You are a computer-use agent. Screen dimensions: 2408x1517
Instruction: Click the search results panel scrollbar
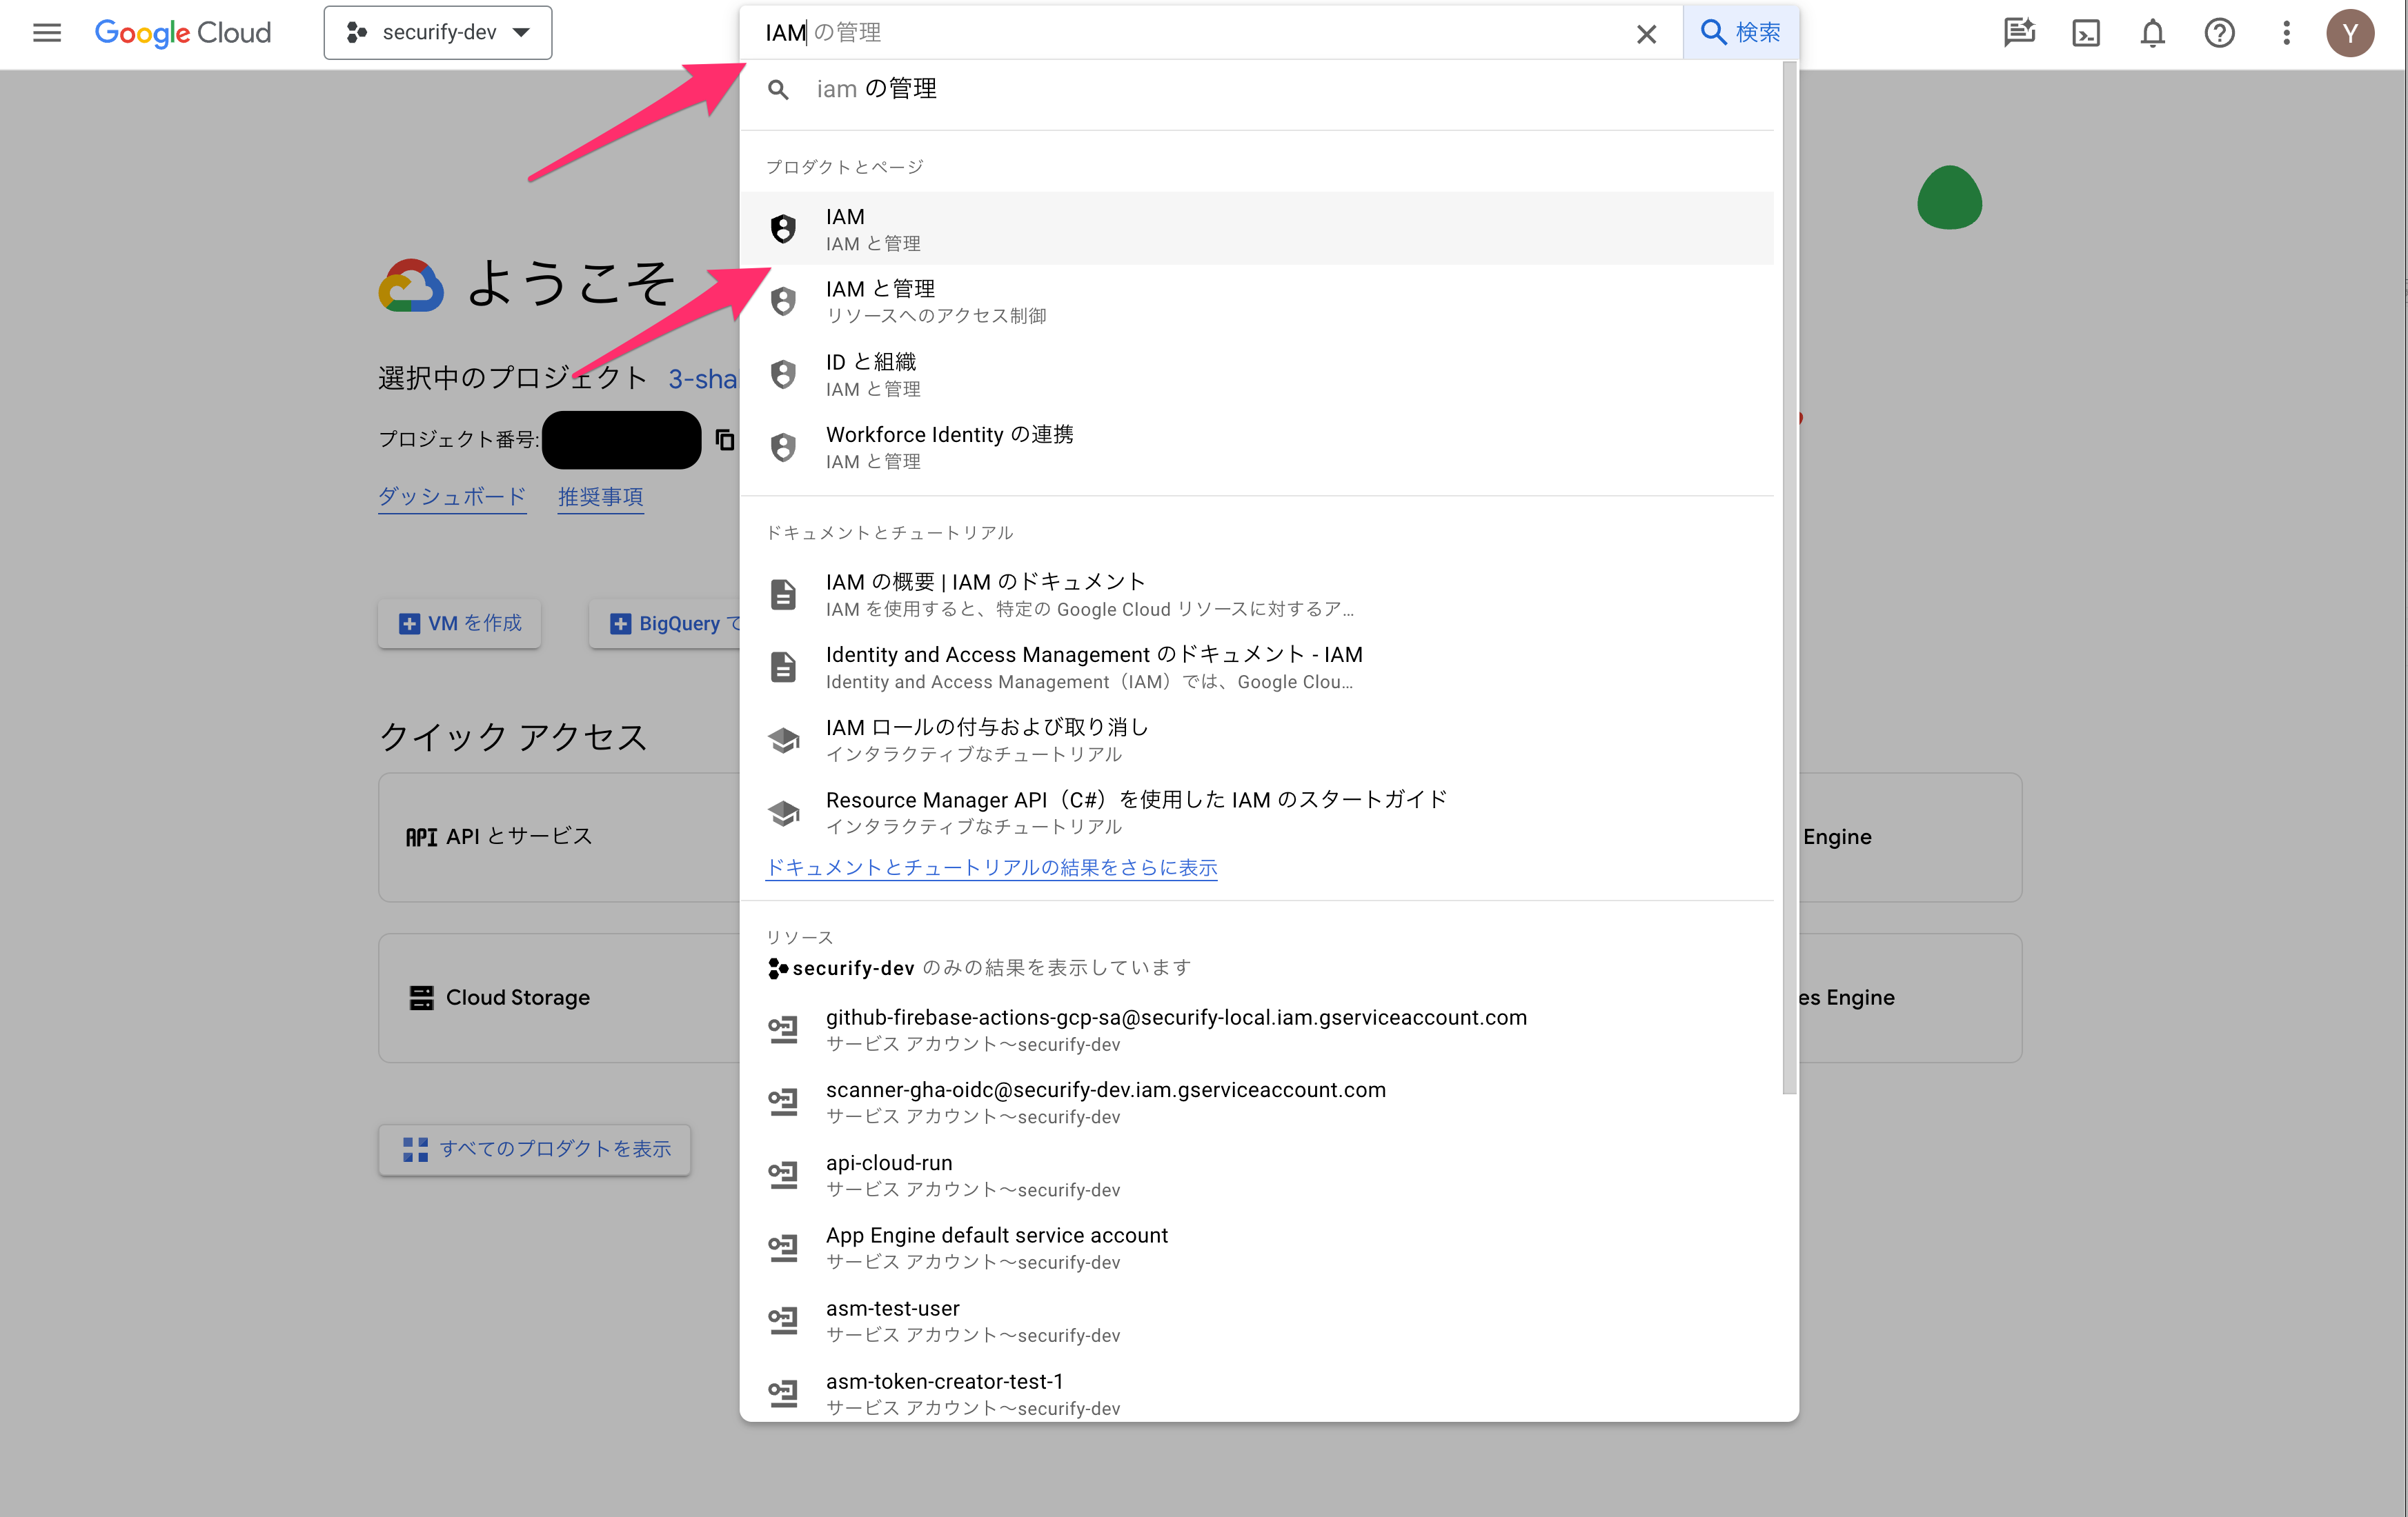click(1789, 578)
